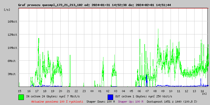Select the graph title text at top
The image size is (210, 105).
pyautogui.click(x=94, y=5)
